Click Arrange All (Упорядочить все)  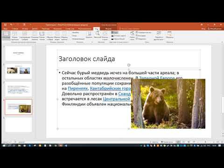coord(143,33)
